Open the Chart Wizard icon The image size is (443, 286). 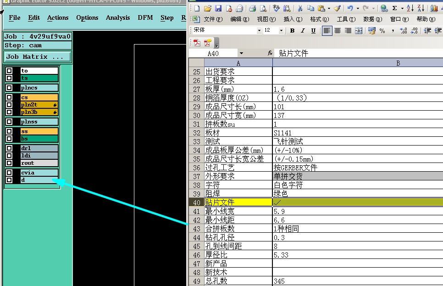point(434,8)
